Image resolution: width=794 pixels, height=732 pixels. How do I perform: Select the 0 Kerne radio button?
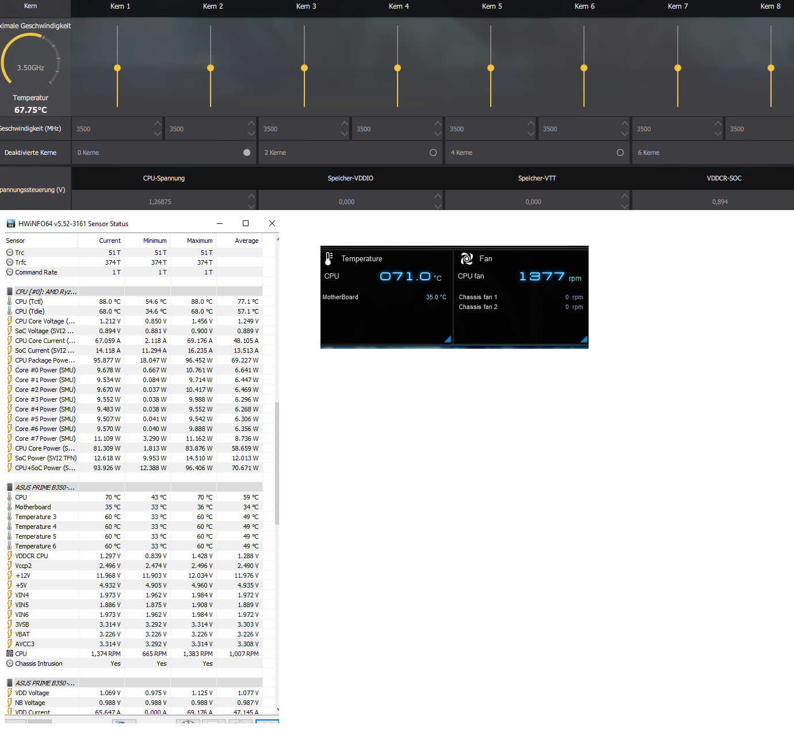point(247,152)
